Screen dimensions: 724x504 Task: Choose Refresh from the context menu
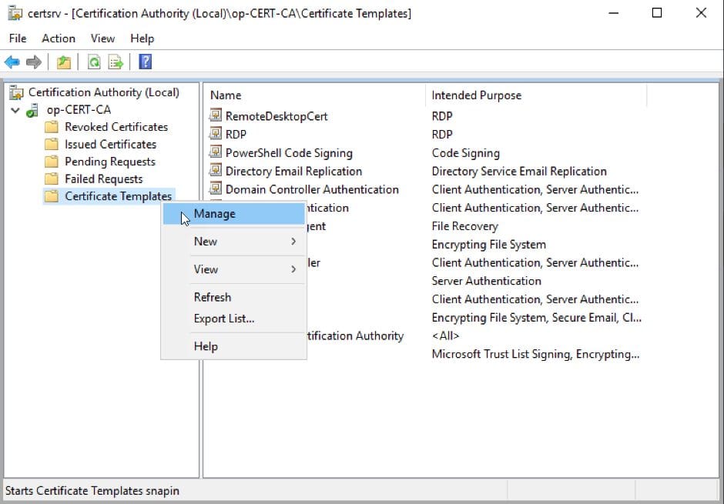coord(234,297)
